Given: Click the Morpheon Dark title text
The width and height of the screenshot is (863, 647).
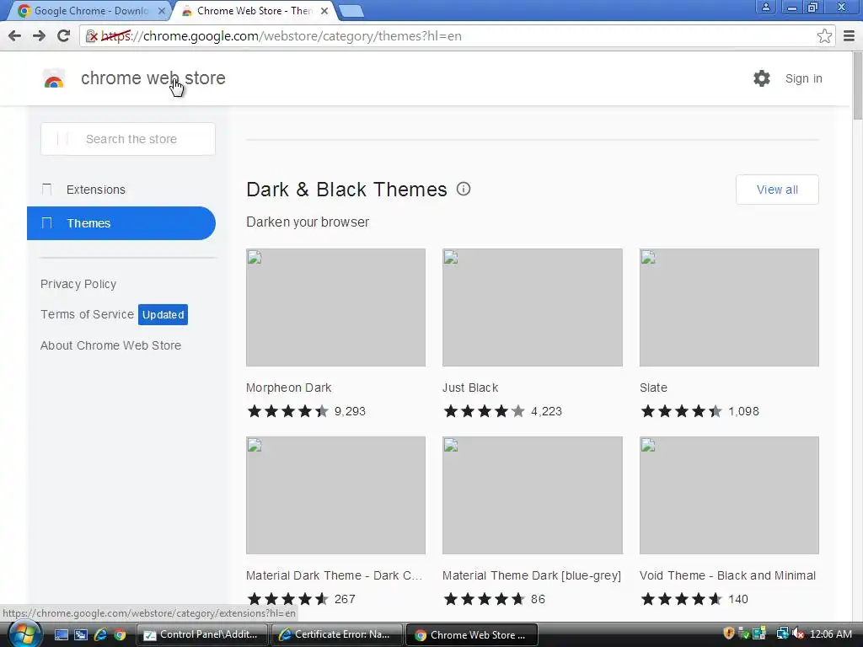Looking at the screenshot, I should click(288, 388).
